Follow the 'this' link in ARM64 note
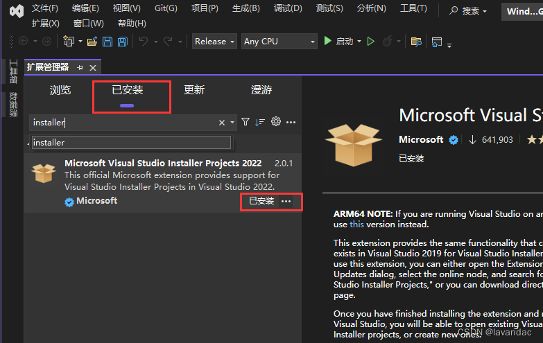This screenshot has height=343, width=543. tap(356, 225)
